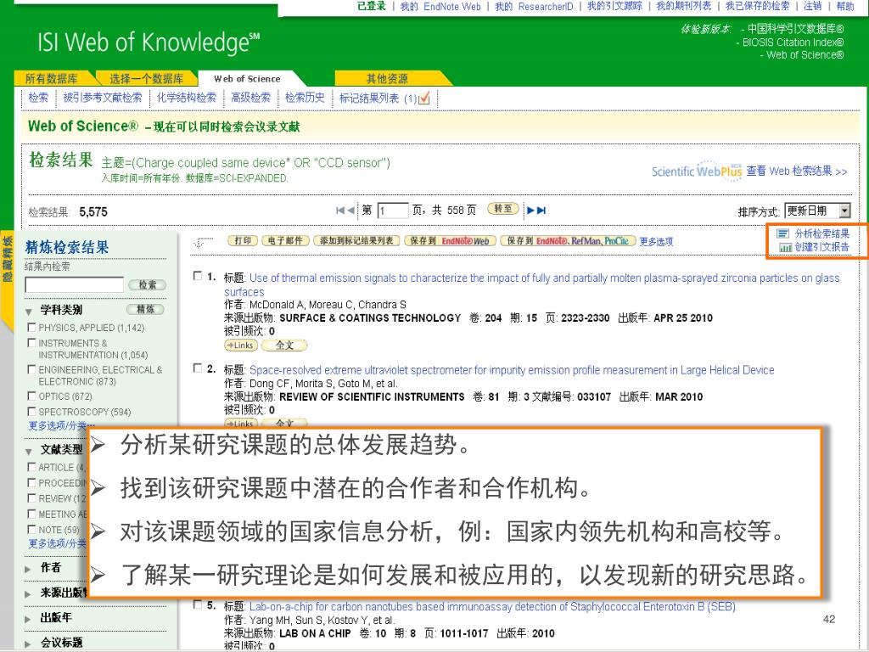The width and height of the screenshot is (869, 652).
Task: Open 检索历史 menu item
Action: coord(305,98)
